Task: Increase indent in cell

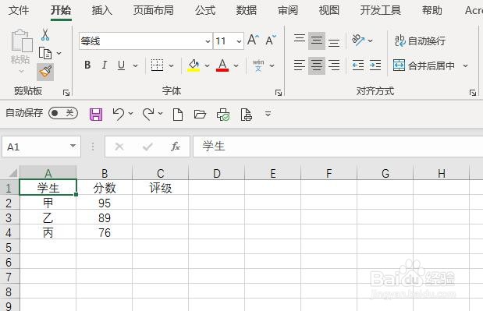Action: [x=375, y=65]
